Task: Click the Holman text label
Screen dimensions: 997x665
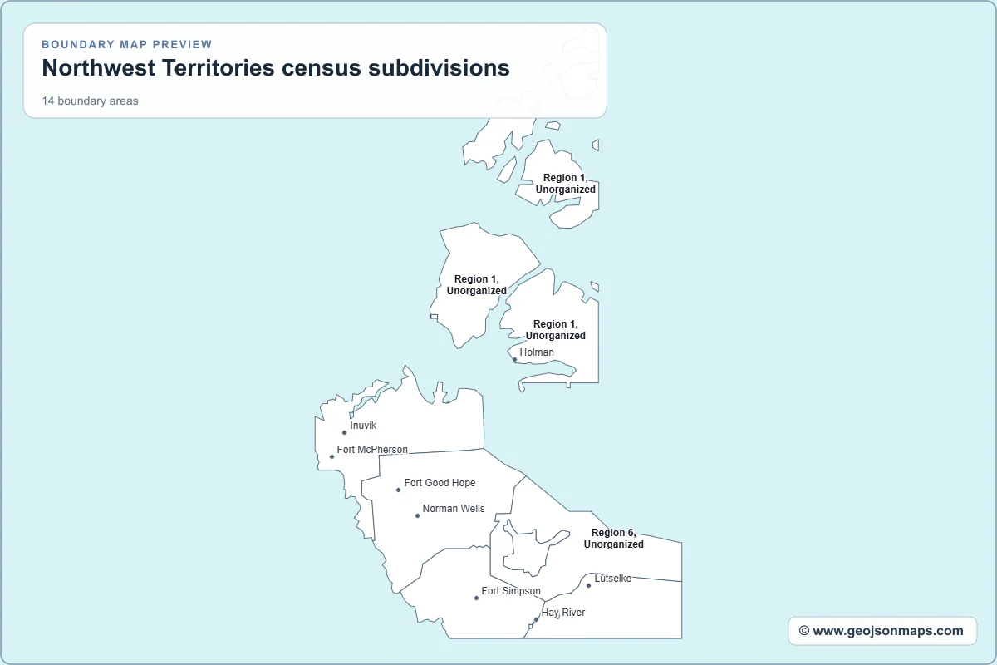Action: coord(537,352)
